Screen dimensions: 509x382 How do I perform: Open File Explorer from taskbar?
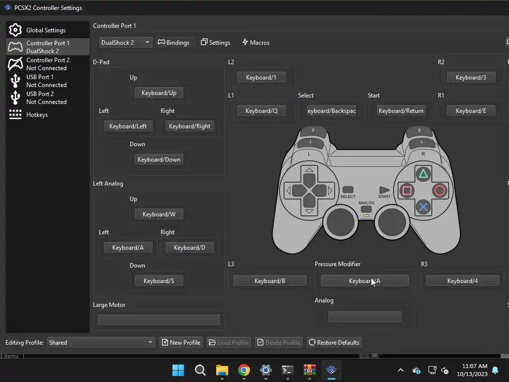click(x=222, y=370)
